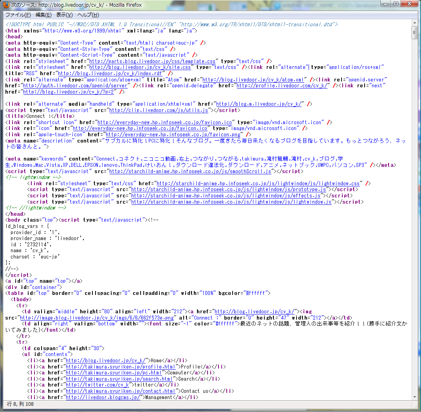The height and width of the screenshot is (412, 421).
Task: Minimize the source viewer window
Action: click(x=386, y=4)
